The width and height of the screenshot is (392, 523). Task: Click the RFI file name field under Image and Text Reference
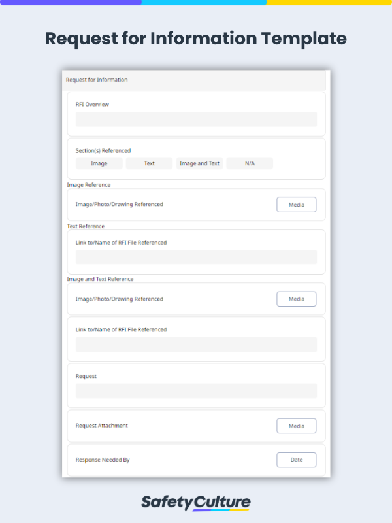(x=196, y=344)
